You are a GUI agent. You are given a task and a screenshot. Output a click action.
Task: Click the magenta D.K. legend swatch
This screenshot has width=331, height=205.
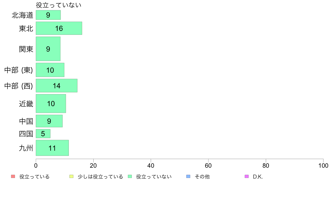point(247,177)
